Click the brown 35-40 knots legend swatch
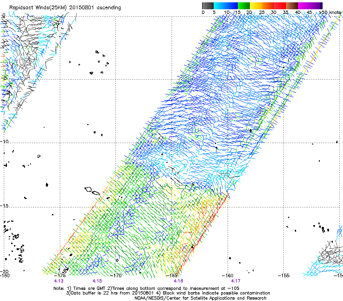Screen dimensions: 343x301 click(292, 6)
